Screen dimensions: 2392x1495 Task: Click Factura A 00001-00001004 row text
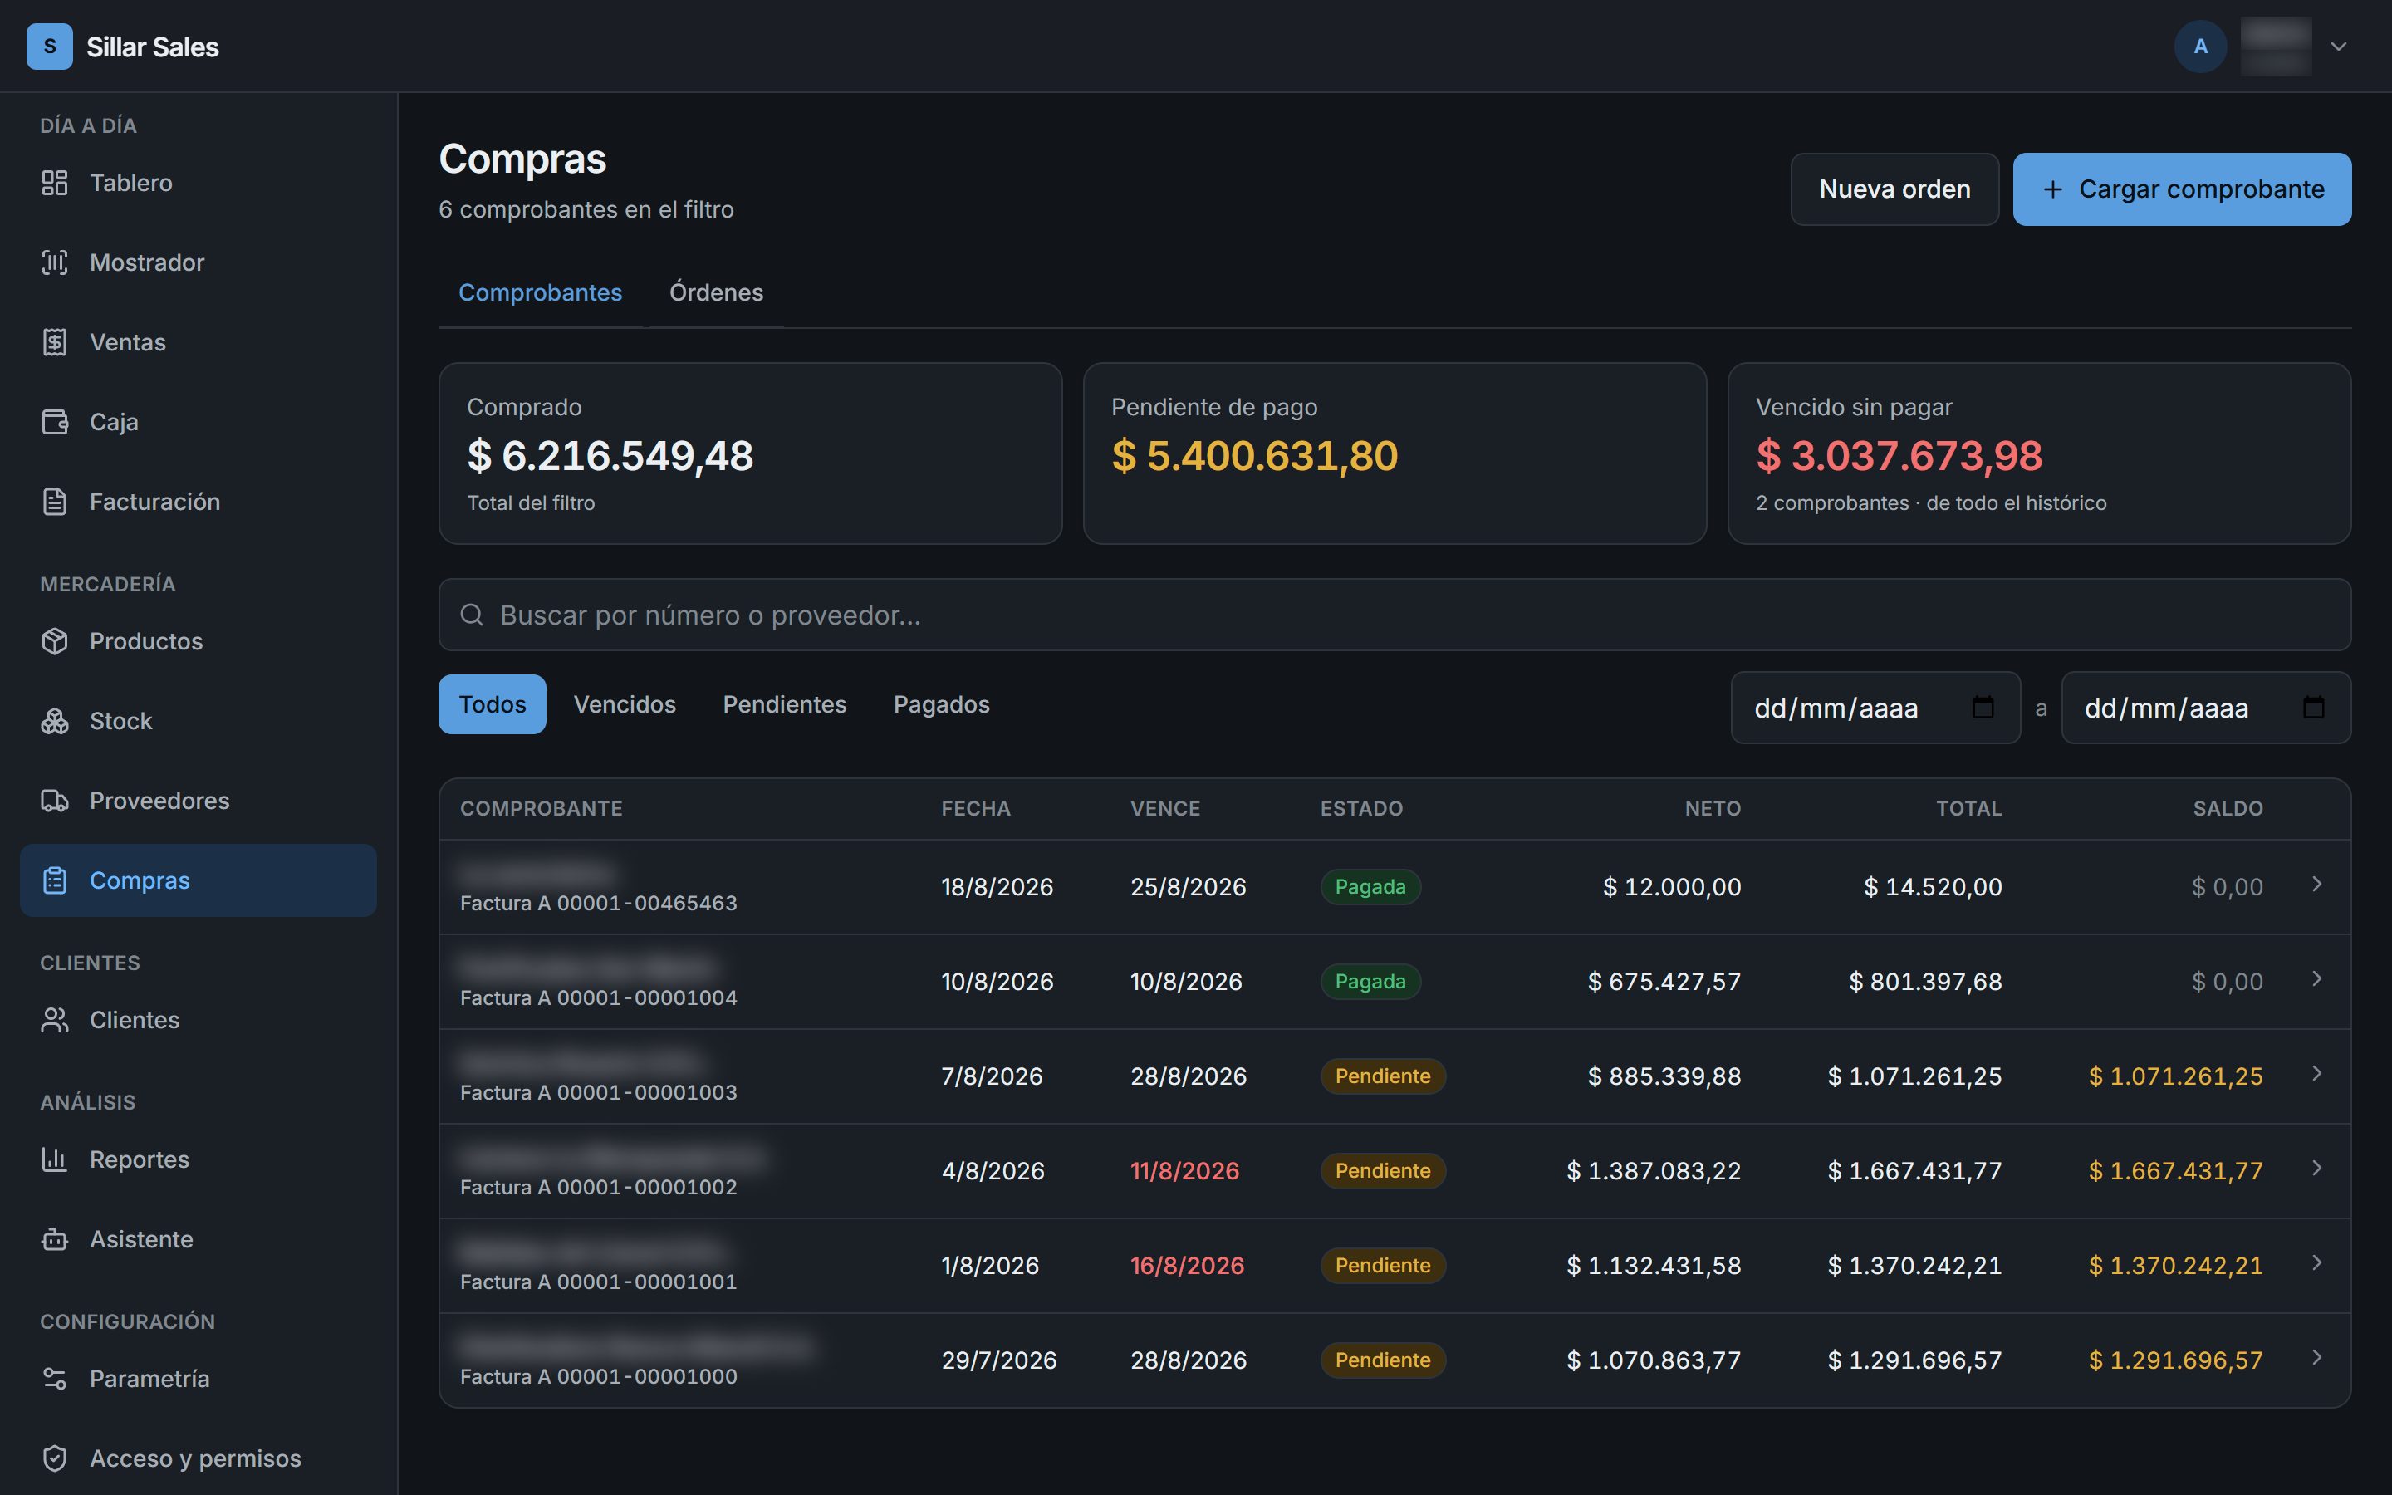[x=598, y=997]
